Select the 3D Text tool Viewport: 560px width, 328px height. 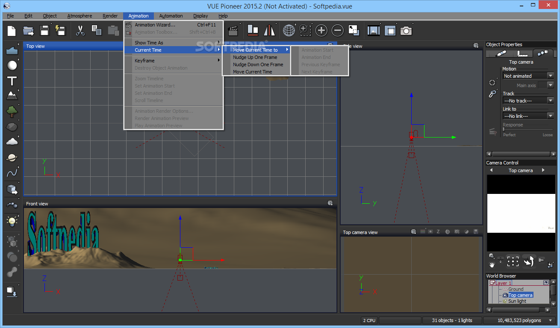click(12, 81)
